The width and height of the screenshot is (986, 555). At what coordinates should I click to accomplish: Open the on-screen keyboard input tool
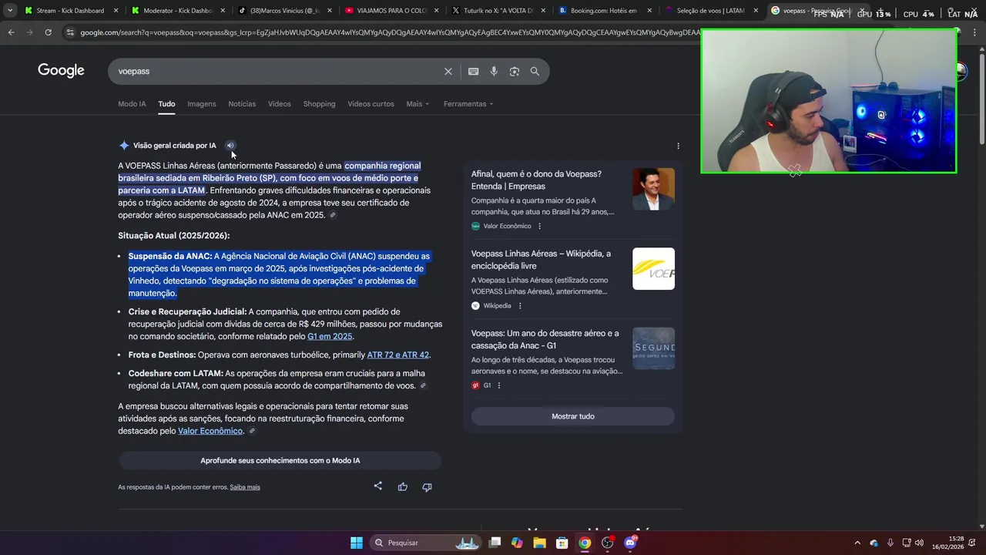tap(474, 71)
